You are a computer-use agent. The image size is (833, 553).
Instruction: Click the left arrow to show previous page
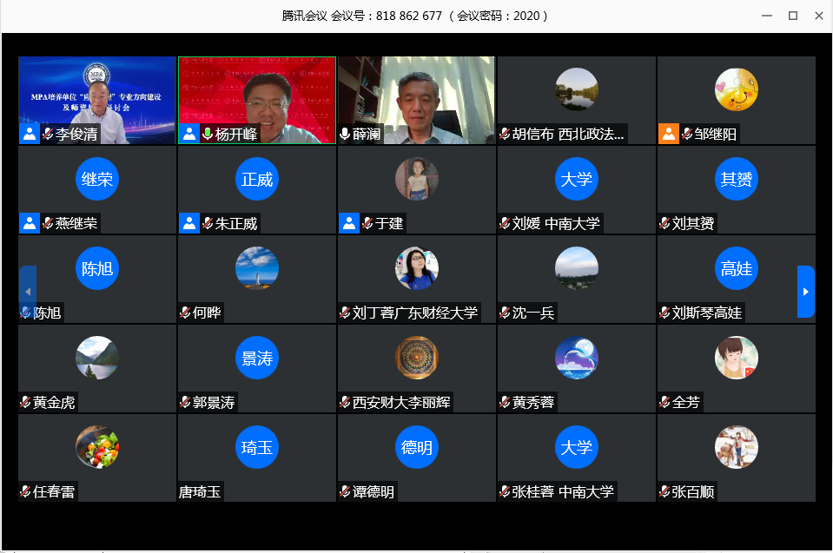[28, 292]
